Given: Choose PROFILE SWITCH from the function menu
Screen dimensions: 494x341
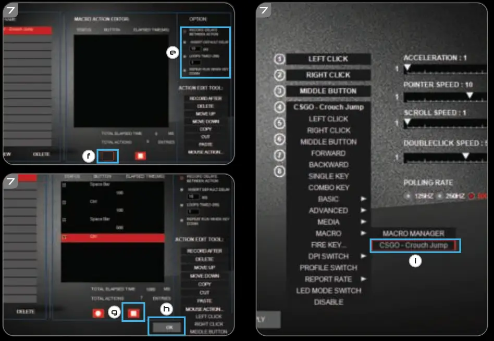Looking at the screenshot, I should pyautogui.click(x=328, y=268).
